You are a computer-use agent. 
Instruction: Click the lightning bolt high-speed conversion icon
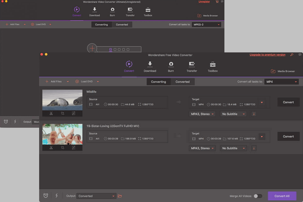[56, 196]
